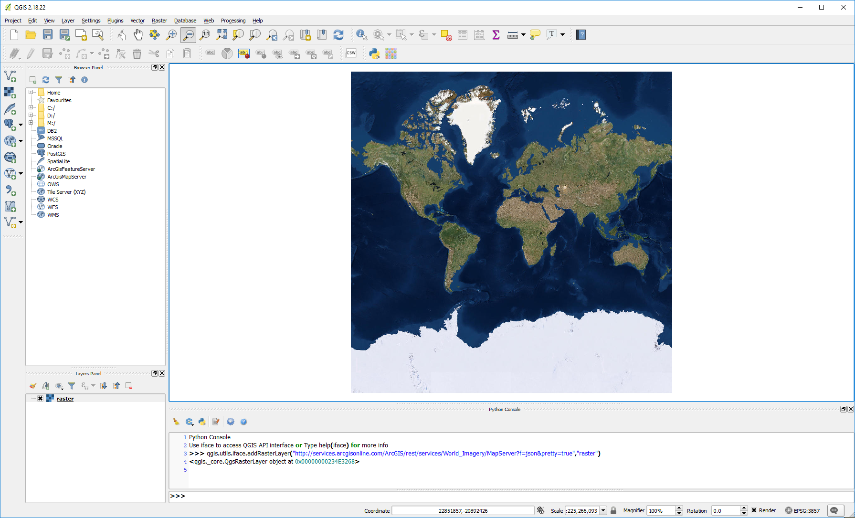Click the Refresh map canvas icon
Screen dimensions: 855x518
coord(338,35)
